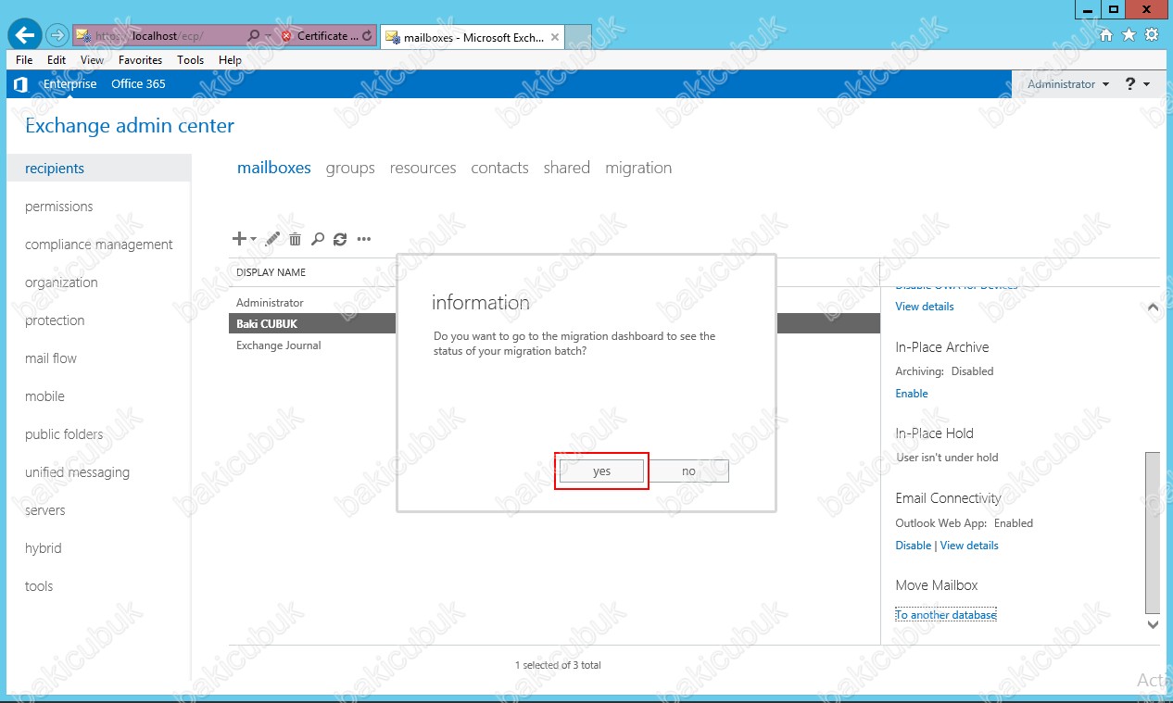1173x703 pixels.
Task: Open browser Tools gear icon
Action: 1152,35
